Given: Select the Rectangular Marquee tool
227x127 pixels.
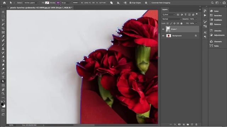Looking at the screenshot, I should [3, 16].
